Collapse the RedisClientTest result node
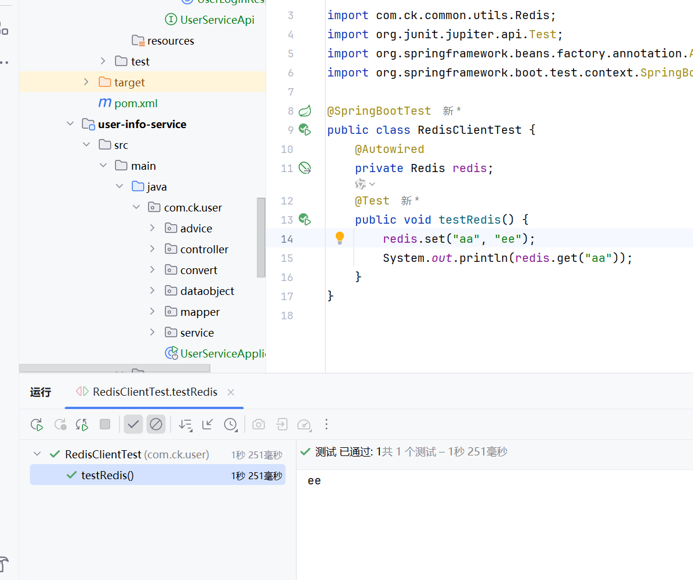Viewport: 693px width, 580px height. [38, 454]
